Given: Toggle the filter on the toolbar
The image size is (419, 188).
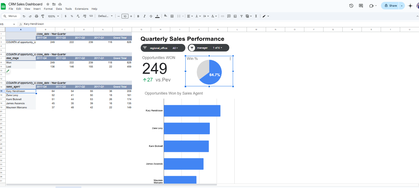Looking at the screenshot, I should (241, 16).
